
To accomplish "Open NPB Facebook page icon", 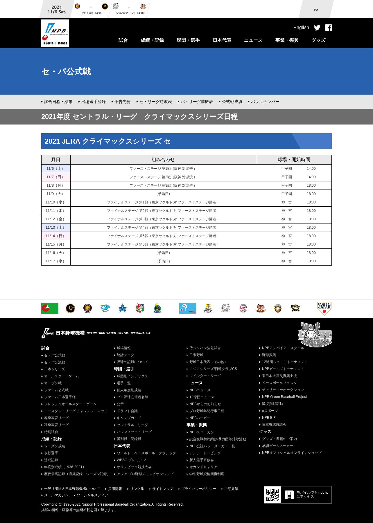I will [329, 28].
